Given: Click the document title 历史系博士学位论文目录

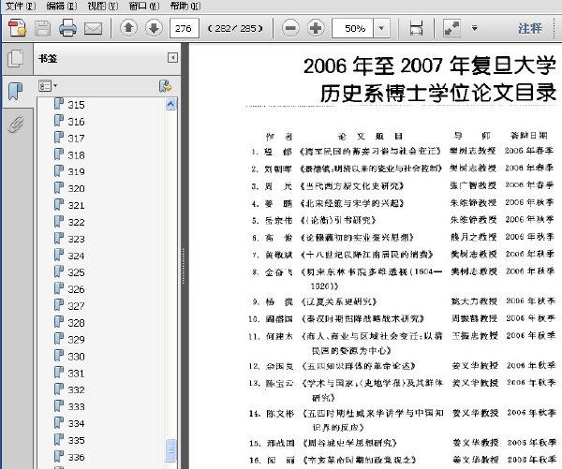Looking at the screenshot, I should coord(438,93).
